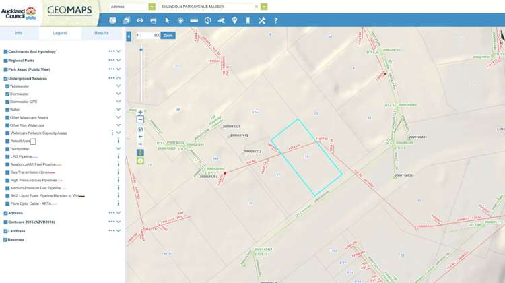Open the measure ruler tool

click(x=194, y=21)
